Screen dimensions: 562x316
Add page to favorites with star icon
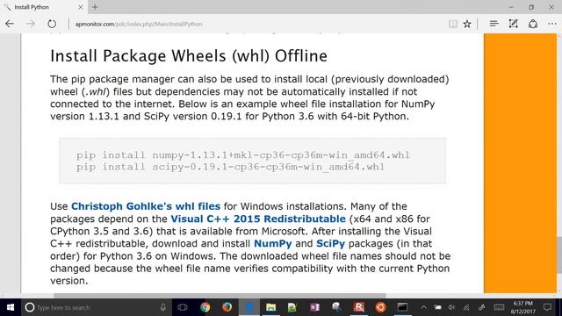pyautogui.click(x=467, y=24)
